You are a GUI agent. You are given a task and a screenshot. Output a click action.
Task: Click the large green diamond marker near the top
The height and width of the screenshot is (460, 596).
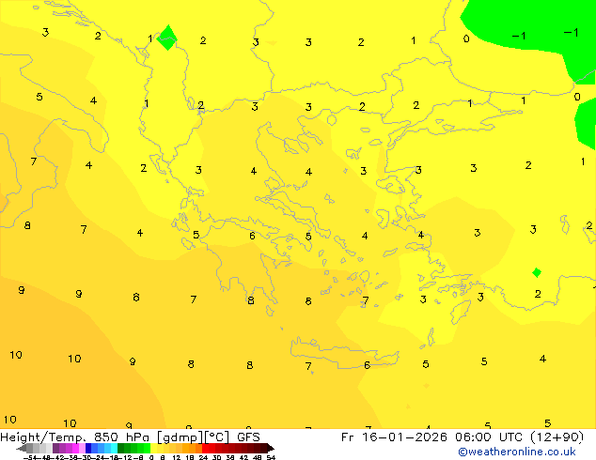(x=167, y=38)
